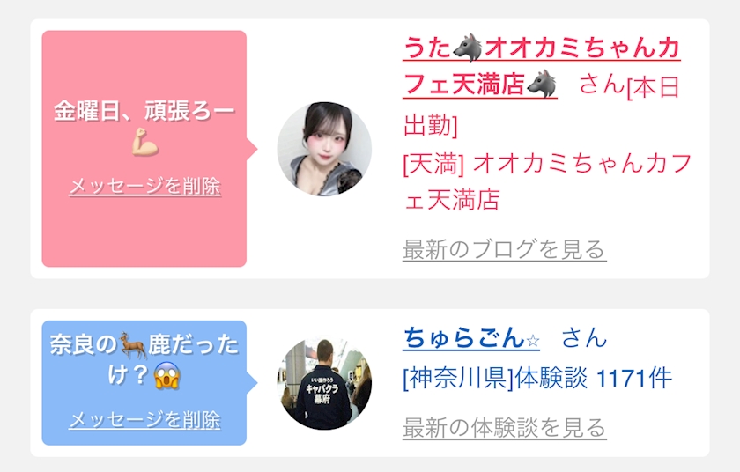Image resolution: width=740 pixels, height=472 pixels.
Task: Click the screaming face emoji
Action: coord(167,376)
